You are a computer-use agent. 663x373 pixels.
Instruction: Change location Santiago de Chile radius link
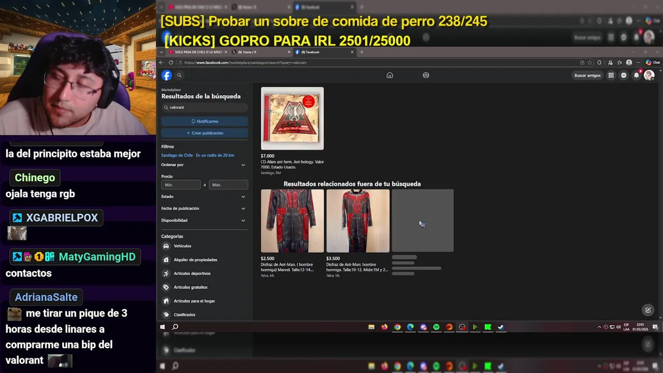(x=198, y=155)
